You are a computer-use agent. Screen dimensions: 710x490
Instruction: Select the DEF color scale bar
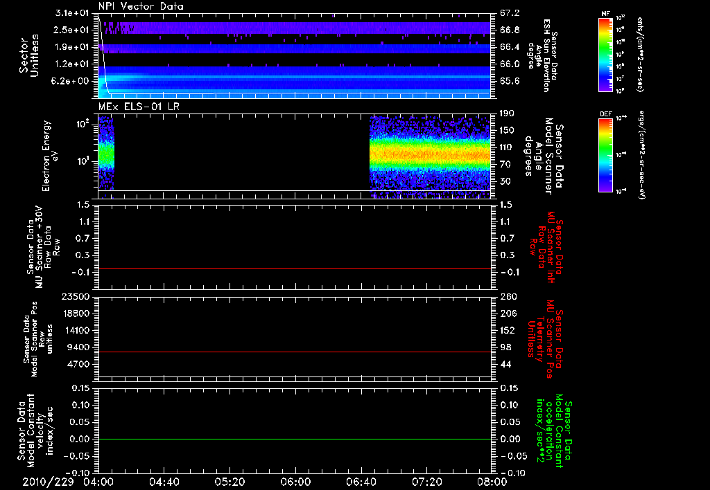pos(605,155)
